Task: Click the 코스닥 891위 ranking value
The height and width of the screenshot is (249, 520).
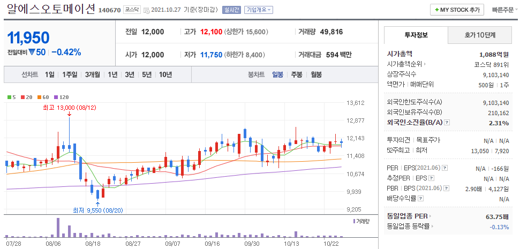Action: [x=492, y=64]
